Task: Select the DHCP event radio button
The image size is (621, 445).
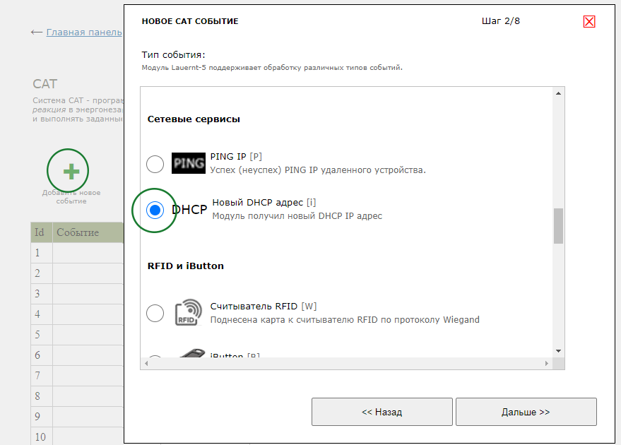Action: tap(154, 209)
